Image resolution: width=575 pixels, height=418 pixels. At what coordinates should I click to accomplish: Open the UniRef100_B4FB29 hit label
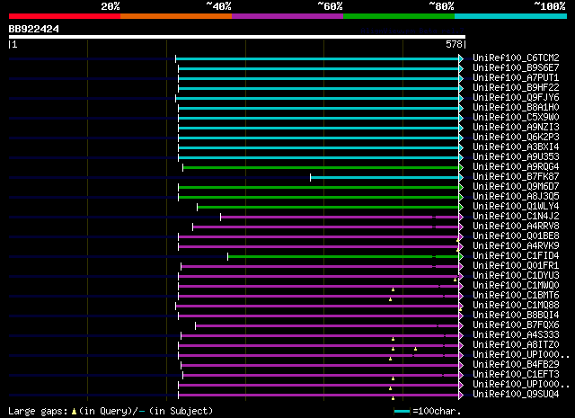[x=516, y=365]
